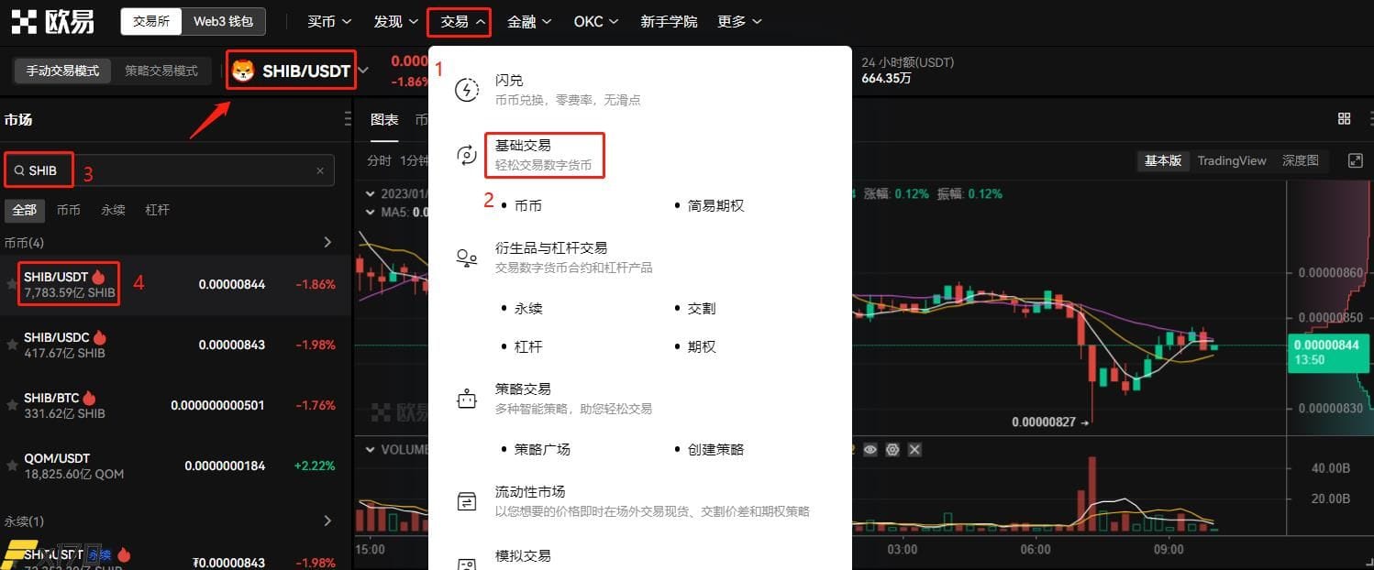
Task: Select the 杠杆 filter tab in markets
Action: coord(157,210)
